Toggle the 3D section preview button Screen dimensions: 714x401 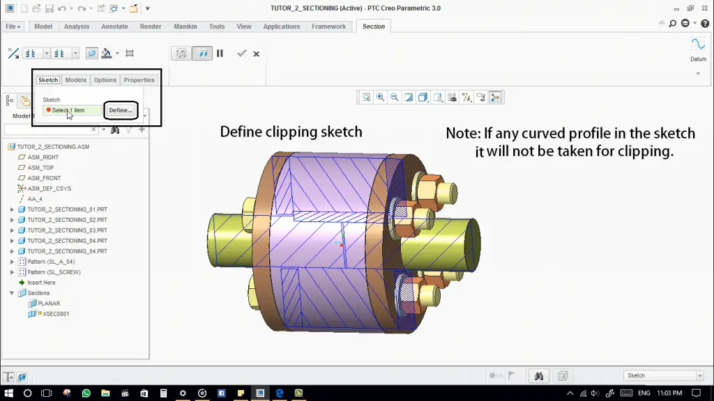click(x=202, y=54)
